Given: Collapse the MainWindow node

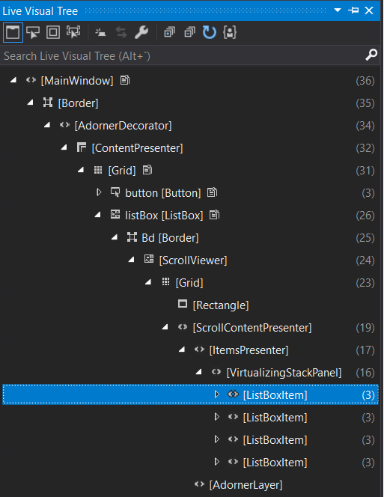Looking at the screenshot, I should (x=13, y=80).
